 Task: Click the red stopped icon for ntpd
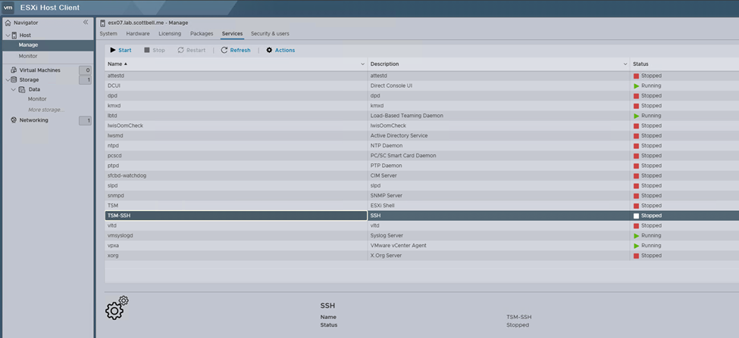click(x=637, y=146)
